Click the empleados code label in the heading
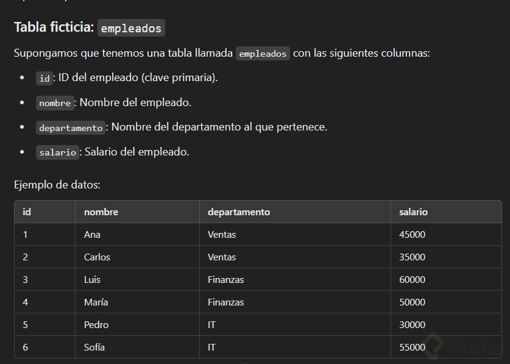This screenshot has height=364, width=510. (x=131, y=28)
